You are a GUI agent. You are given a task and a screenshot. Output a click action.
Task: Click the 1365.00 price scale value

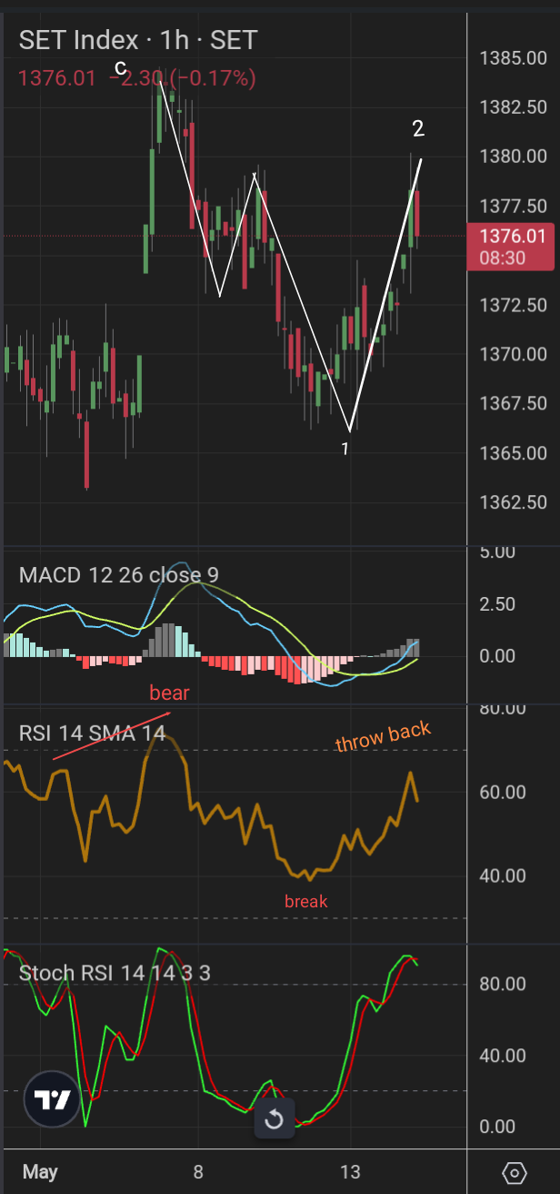click(x=513, y=452)
